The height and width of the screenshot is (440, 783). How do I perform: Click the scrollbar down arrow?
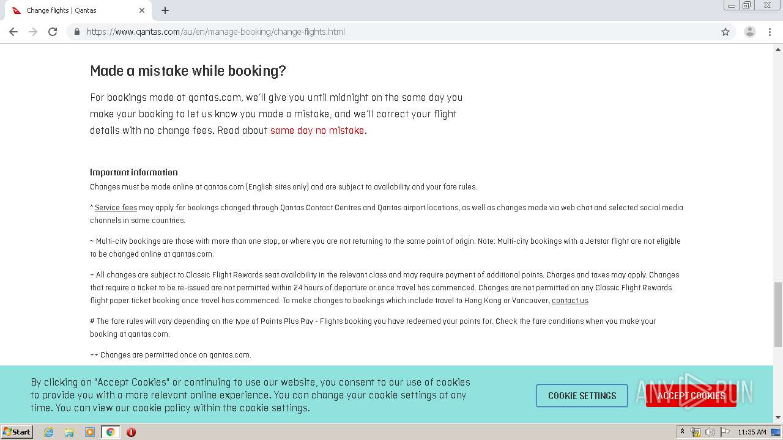click(778, 417)
